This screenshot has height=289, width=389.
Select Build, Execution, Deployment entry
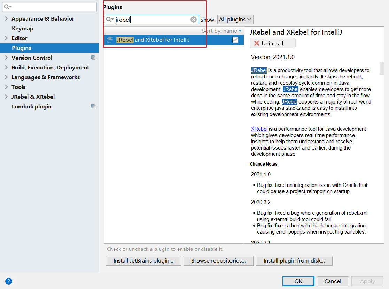[x=50, y=68]
